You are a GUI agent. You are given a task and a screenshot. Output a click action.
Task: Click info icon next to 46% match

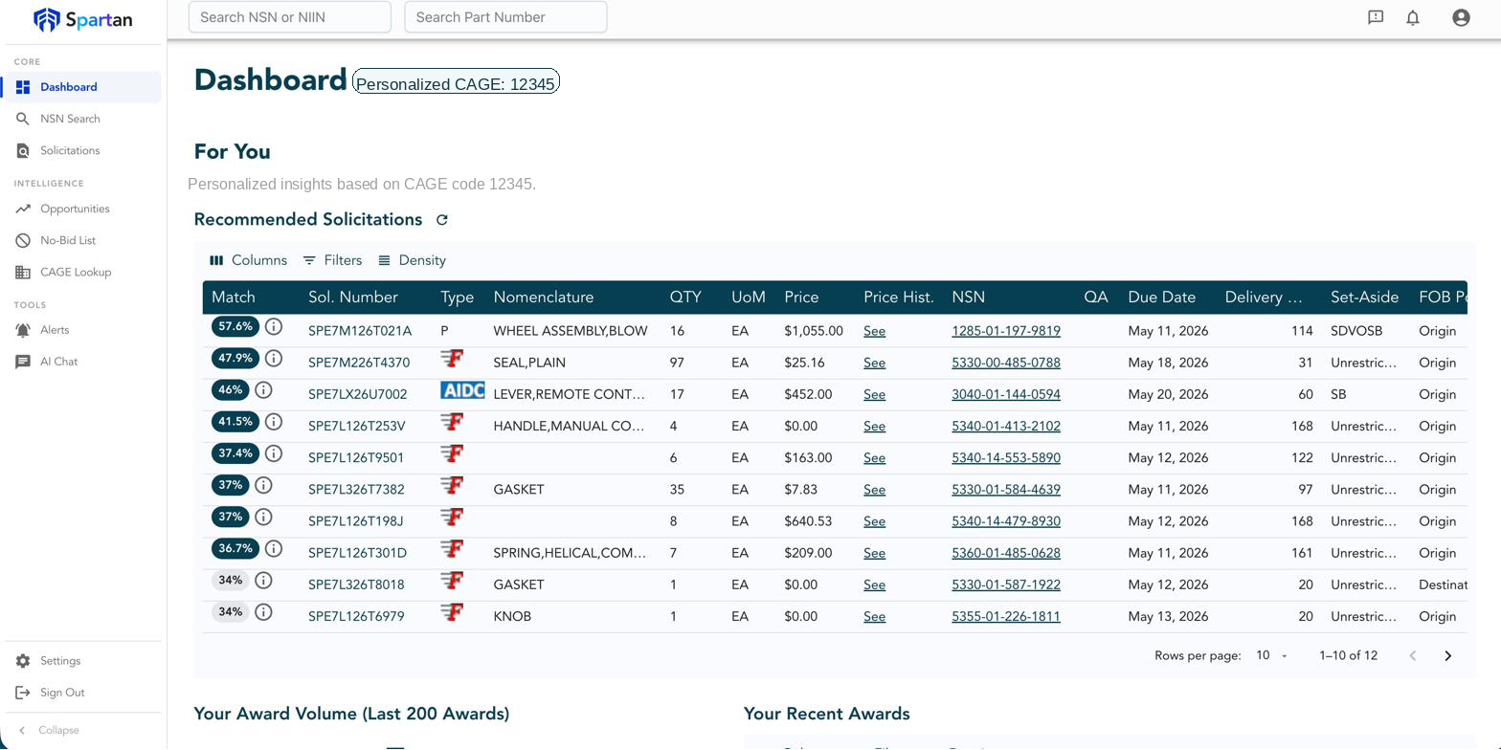point(263,390)
